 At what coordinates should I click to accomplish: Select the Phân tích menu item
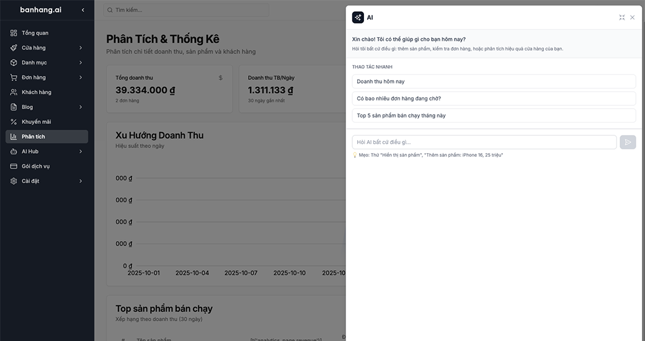click(47, 136)
